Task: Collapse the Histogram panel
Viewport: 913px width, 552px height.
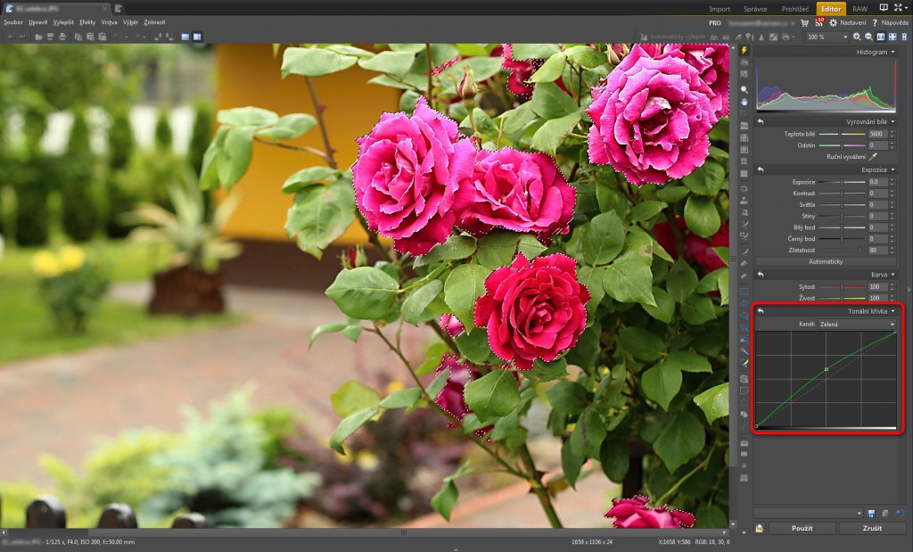Action: click(892, 52)
